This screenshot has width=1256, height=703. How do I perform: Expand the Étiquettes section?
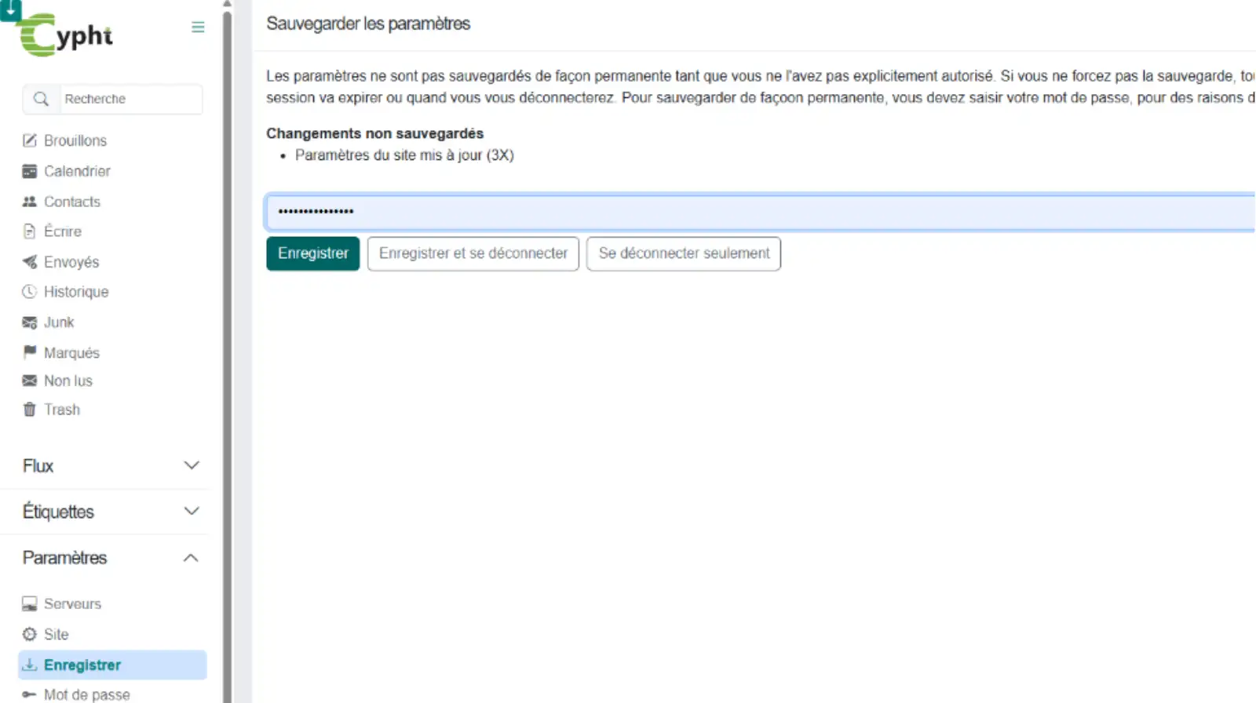pos(191,512)
